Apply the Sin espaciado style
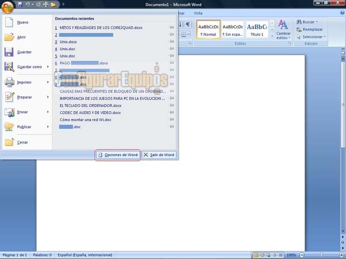 (232, 30)
